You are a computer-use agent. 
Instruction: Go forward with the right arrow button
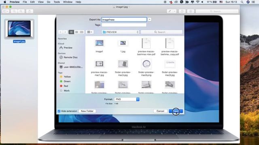coord(65,32)
